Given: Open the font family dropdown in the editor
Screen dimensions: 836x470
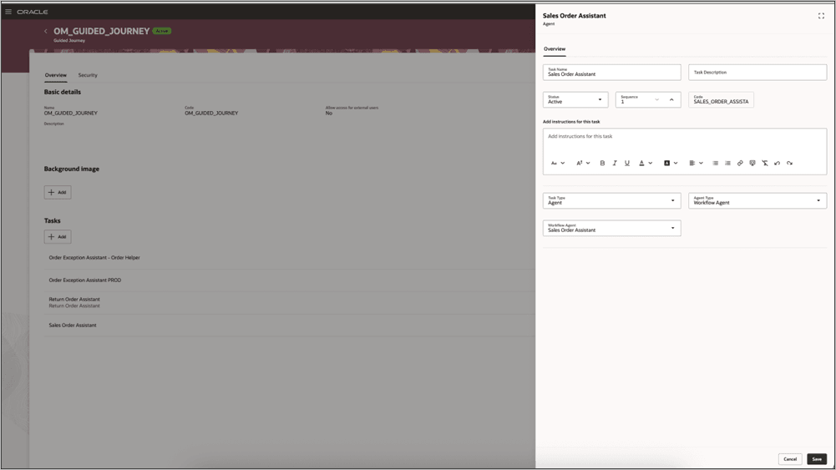Looking at the screenshot, I should [x=558, y=163].
